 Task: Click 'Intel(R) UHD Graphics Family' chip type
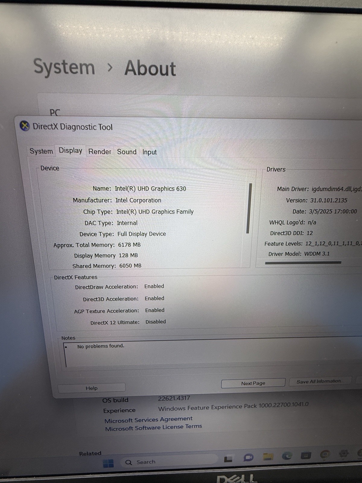155,212
